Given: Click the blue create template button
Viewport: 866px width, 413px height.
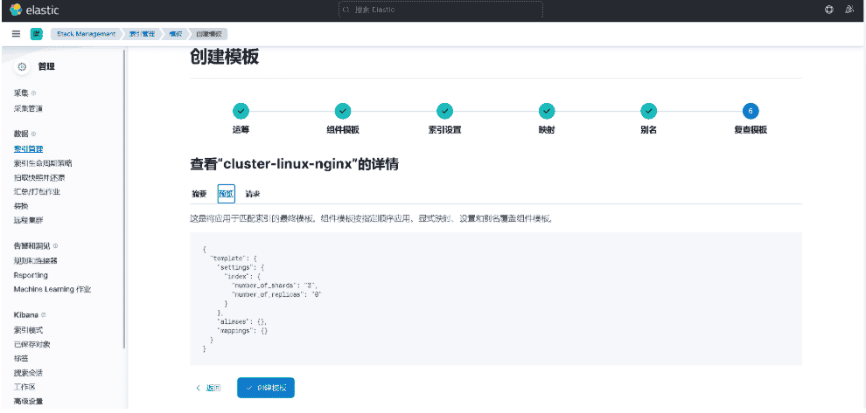Looking at the screenshot, I should pyautogui.click(x=266, y=388).
